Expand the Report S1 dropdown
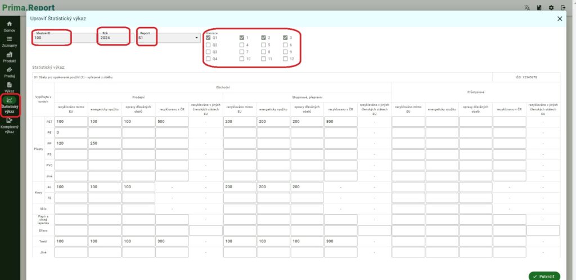576x280 pixels. click(x=197, y=38)
